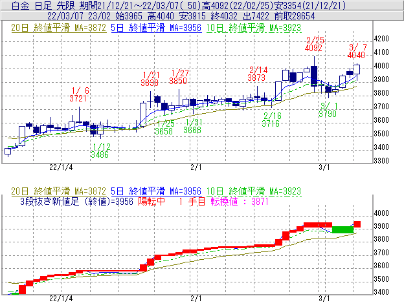
Task: Click the 22/1/4 date under upper chart
Action: coord(61,167)
